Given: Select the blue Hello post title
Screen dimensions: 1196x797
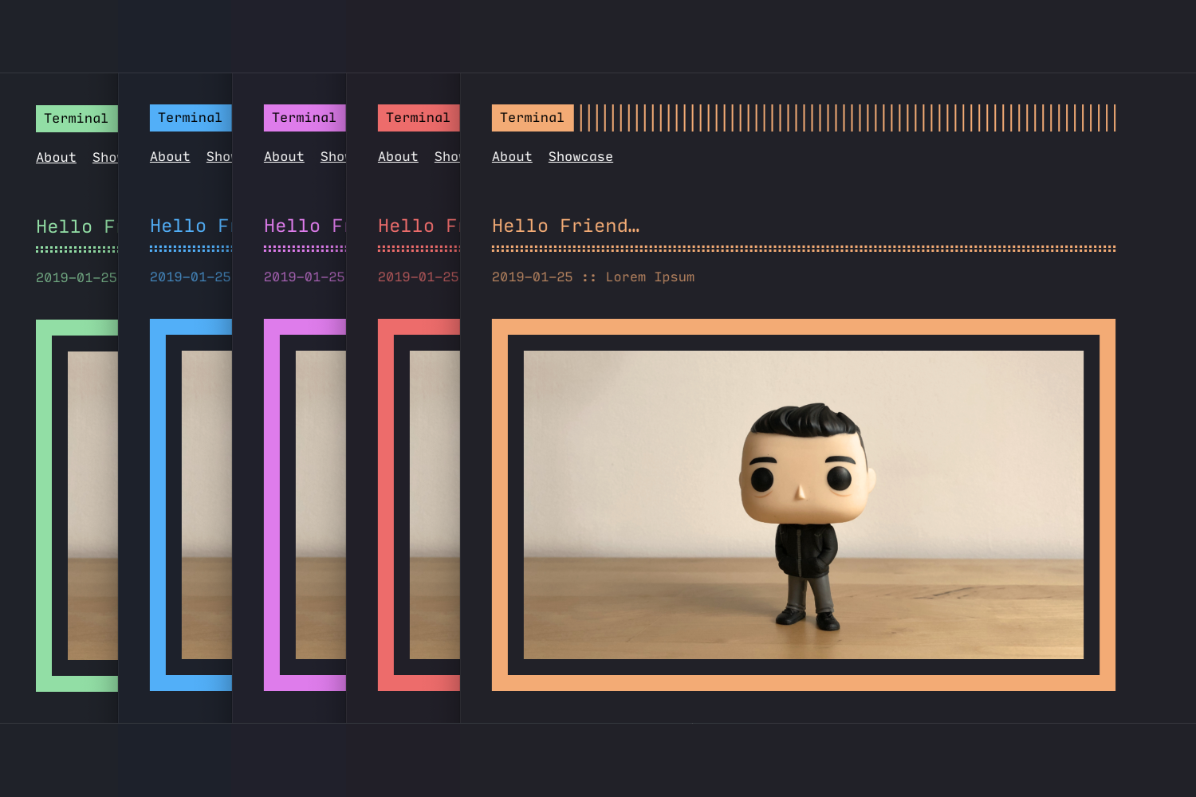Looking at the screenshot, I should pyautogui.click(x=190, y=226).
